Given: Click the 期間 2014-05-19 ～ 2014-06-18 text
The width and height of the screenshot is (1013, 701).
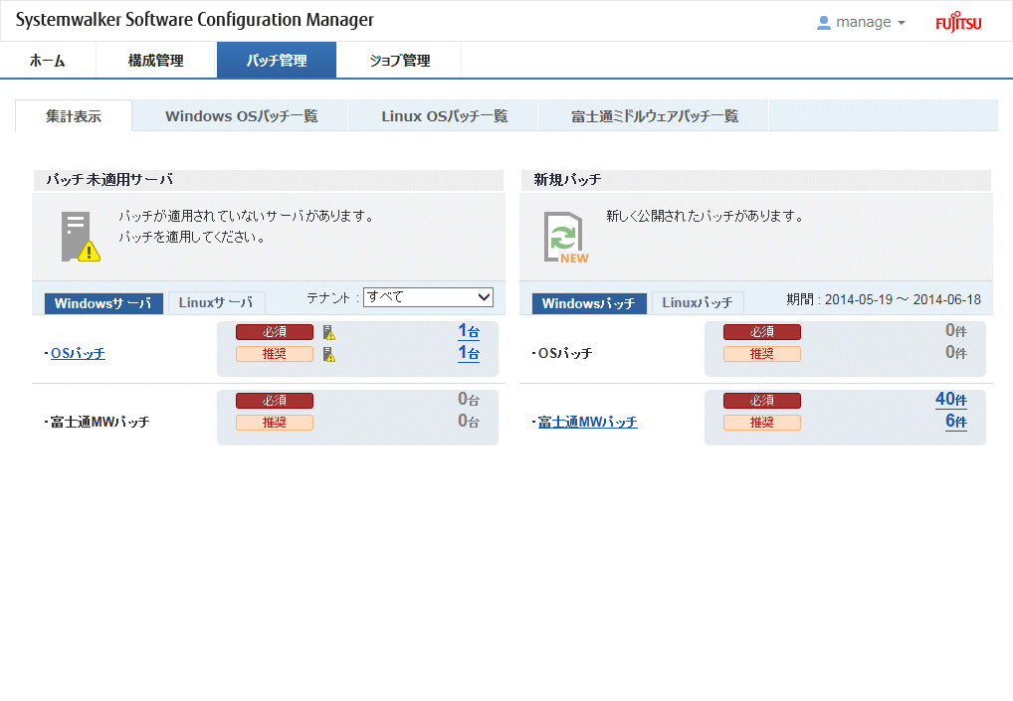Looking at the screenshot, I should pos(884,299).
